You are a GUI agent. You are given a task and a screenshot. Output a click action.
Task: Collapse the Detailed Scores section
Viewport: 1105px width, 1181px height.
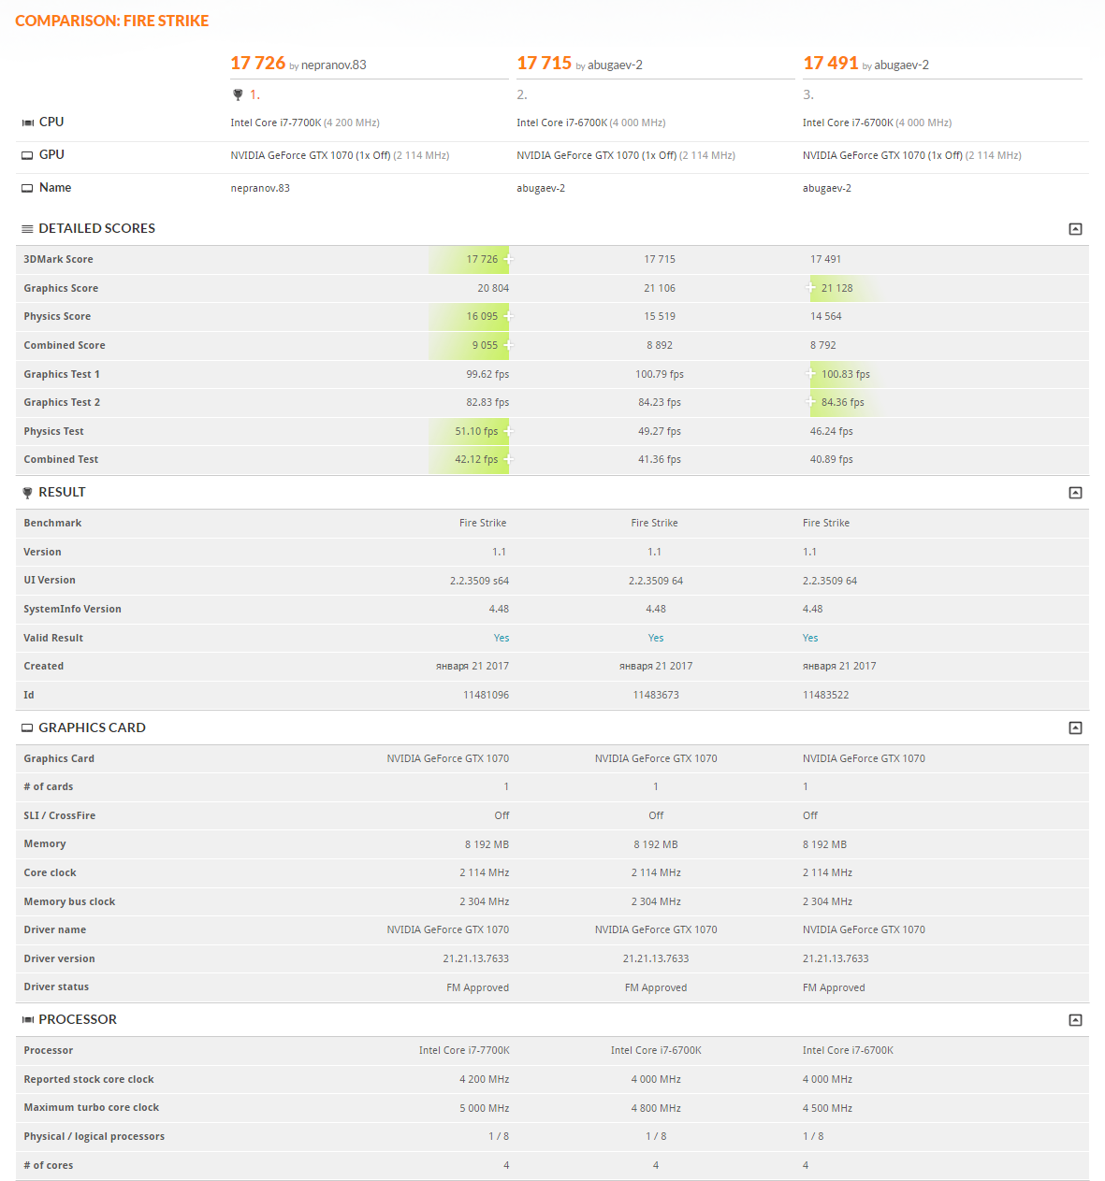pyautogui.click(x=1075, y=229)
